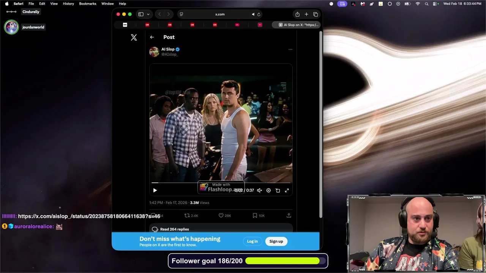The image size is (486, 273).
Task: Open the Window menu
Action: point(107,4)
